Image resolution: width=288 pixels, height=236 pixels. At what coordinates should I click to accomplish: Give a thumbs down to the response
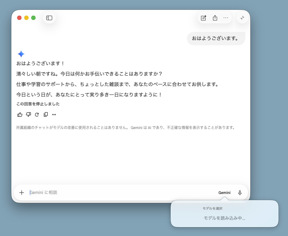pyautogui.click(x=28, y=114)
